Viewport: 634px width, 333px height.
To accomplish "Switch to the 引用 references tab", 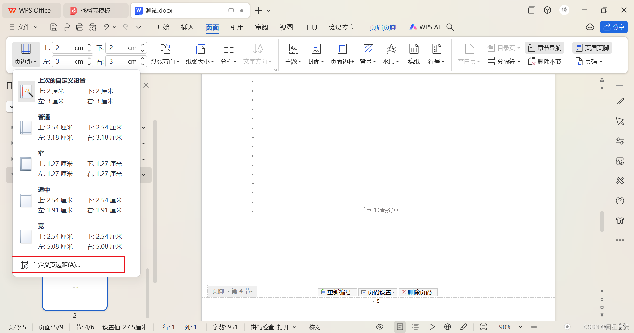I will [237, 27].
